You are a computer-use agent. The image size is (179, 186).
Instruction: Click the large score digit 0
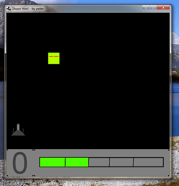point(20,163)
